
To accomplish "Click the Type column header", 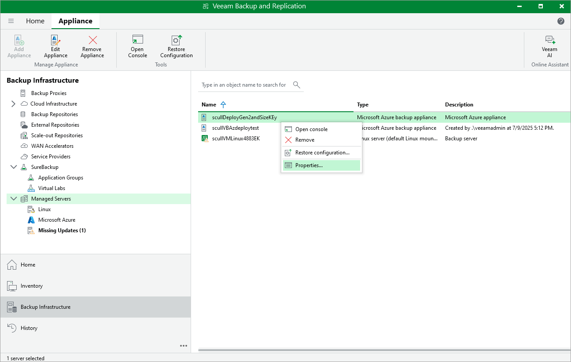I will point(363,105).
